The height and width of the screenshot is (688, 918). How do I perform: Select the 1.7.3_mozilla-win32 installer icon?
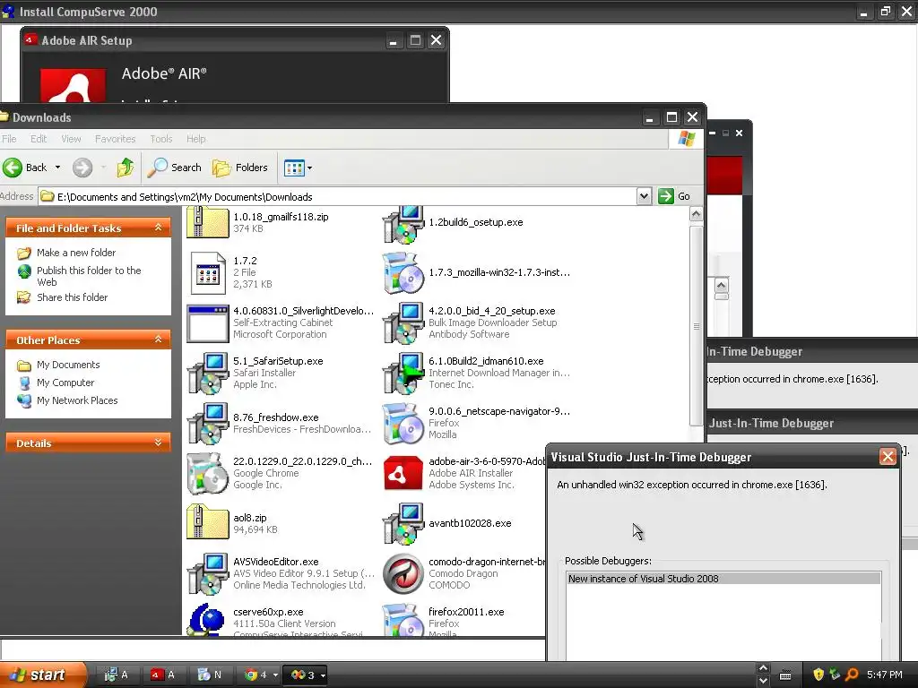[x=403, y=273]
